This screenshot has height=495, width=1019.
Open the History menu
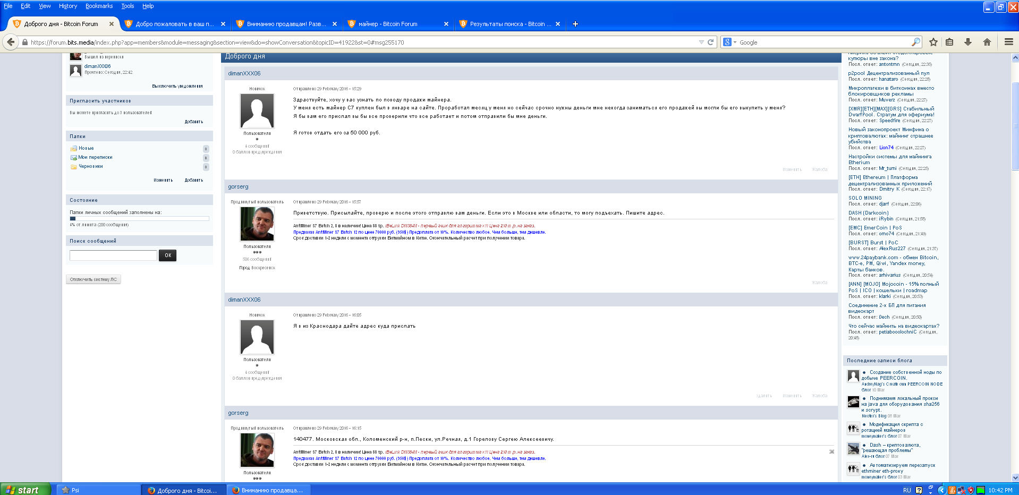(67, 6)
